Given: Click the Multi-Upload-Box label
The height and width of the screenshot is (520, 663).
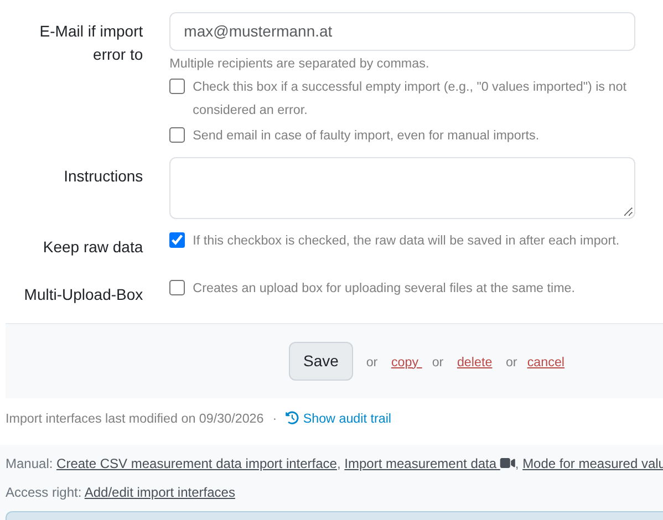Looking at the screenshot, I should click(84, 295).
